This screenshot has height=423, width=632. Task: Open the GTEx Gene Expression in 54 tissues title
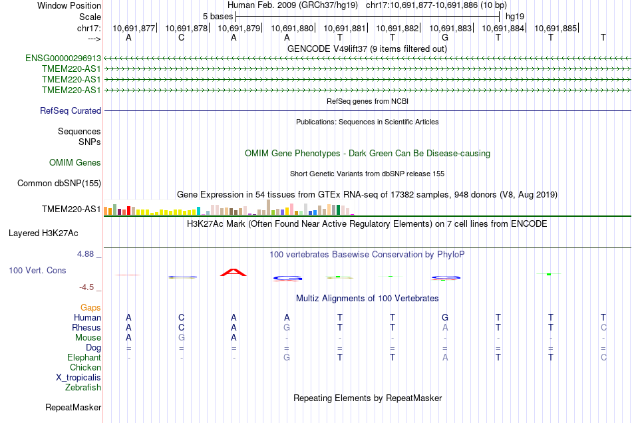[367, 195]
